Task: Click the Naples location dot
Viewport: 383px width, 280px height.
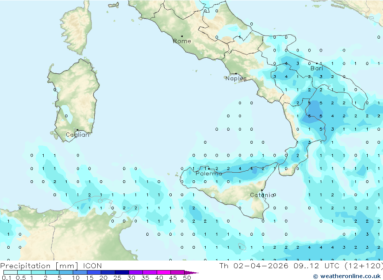Action: click(x=236, y=74)
